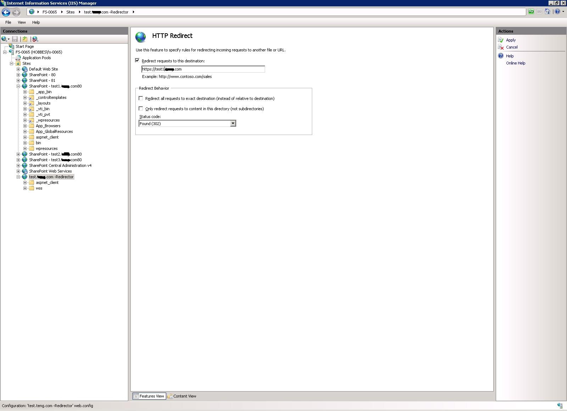Image resolution: width=567 pixels, height=411 pixels.
Task: Click the Start Page icon in the tree
Action: tap(11, 46)
